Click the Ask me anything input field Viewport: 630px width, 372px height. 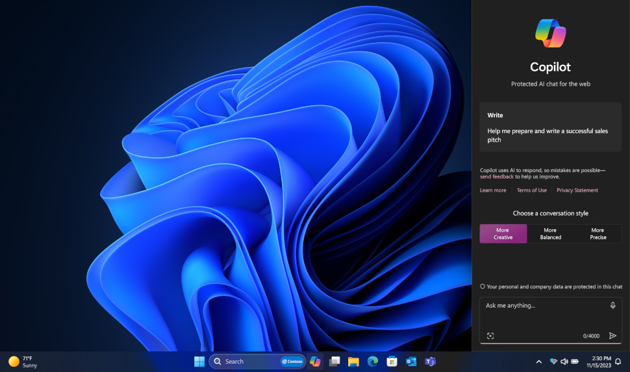[551, 320]
